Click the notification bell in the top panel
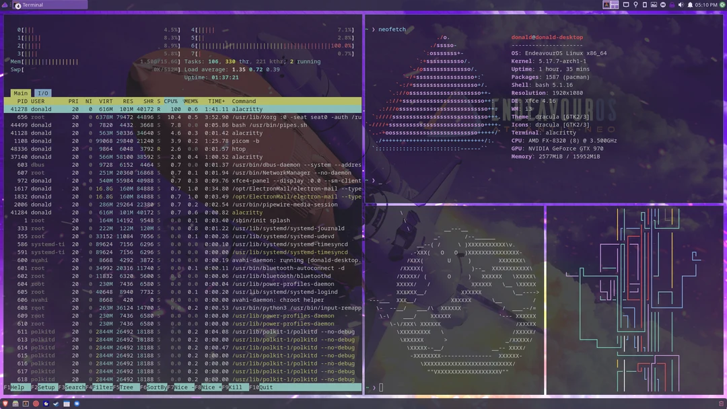The height and width of the screenshot is (409, 727). [x=690, y=5]
